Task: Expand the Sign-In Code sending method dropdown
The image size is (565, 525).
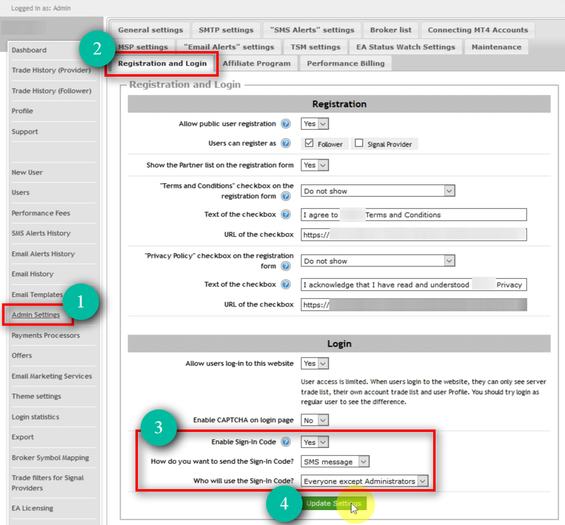Action: [335, 462]
